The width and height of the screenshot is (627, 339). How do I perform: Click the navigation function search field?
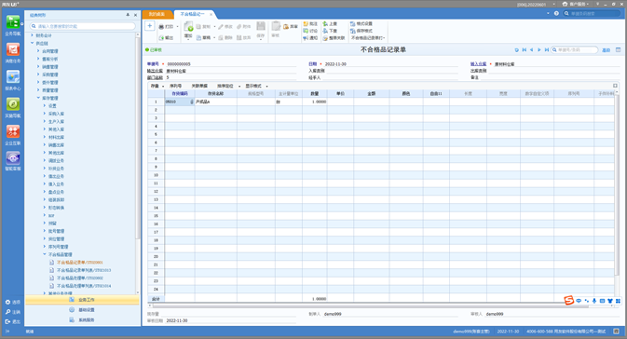click(83, 26)
